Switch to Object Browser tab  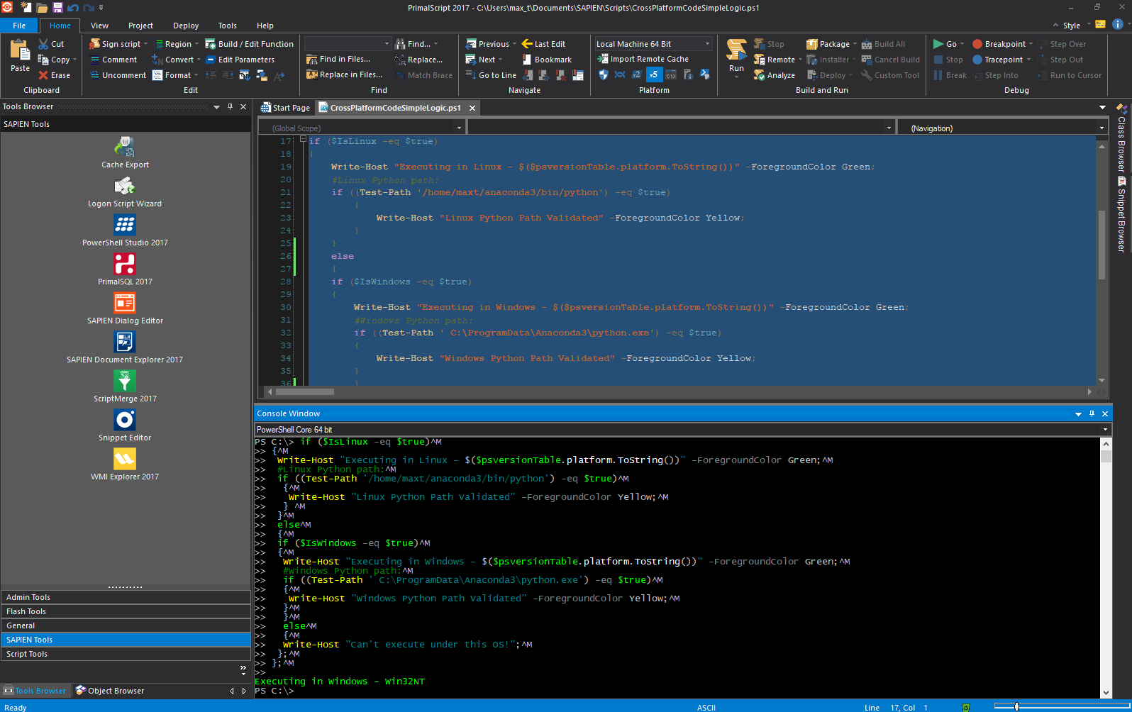[x=110, y=691]
